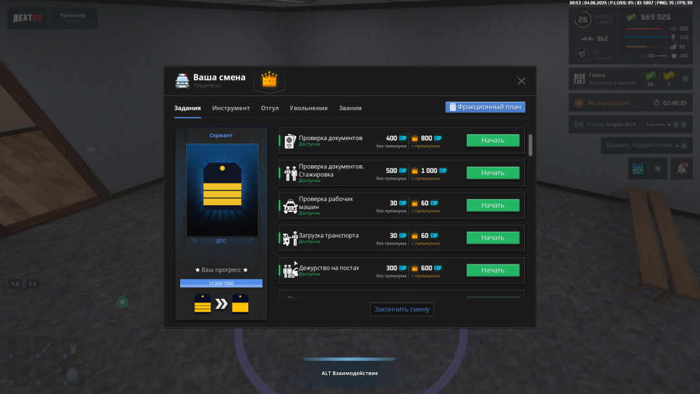The image size is (700, 394).
Task: Click the NEXTRP logo
Action: tap(28, 18)
